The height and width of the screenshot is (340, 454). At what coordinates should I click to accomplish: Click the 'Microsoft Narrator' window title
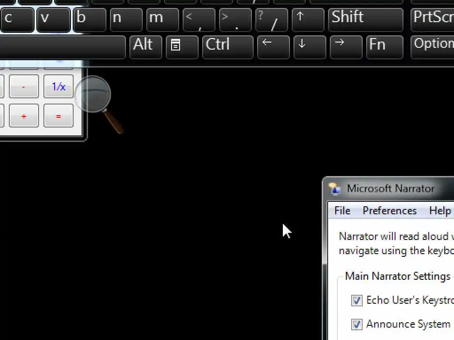pyautogui.click(x=391, y=189)
